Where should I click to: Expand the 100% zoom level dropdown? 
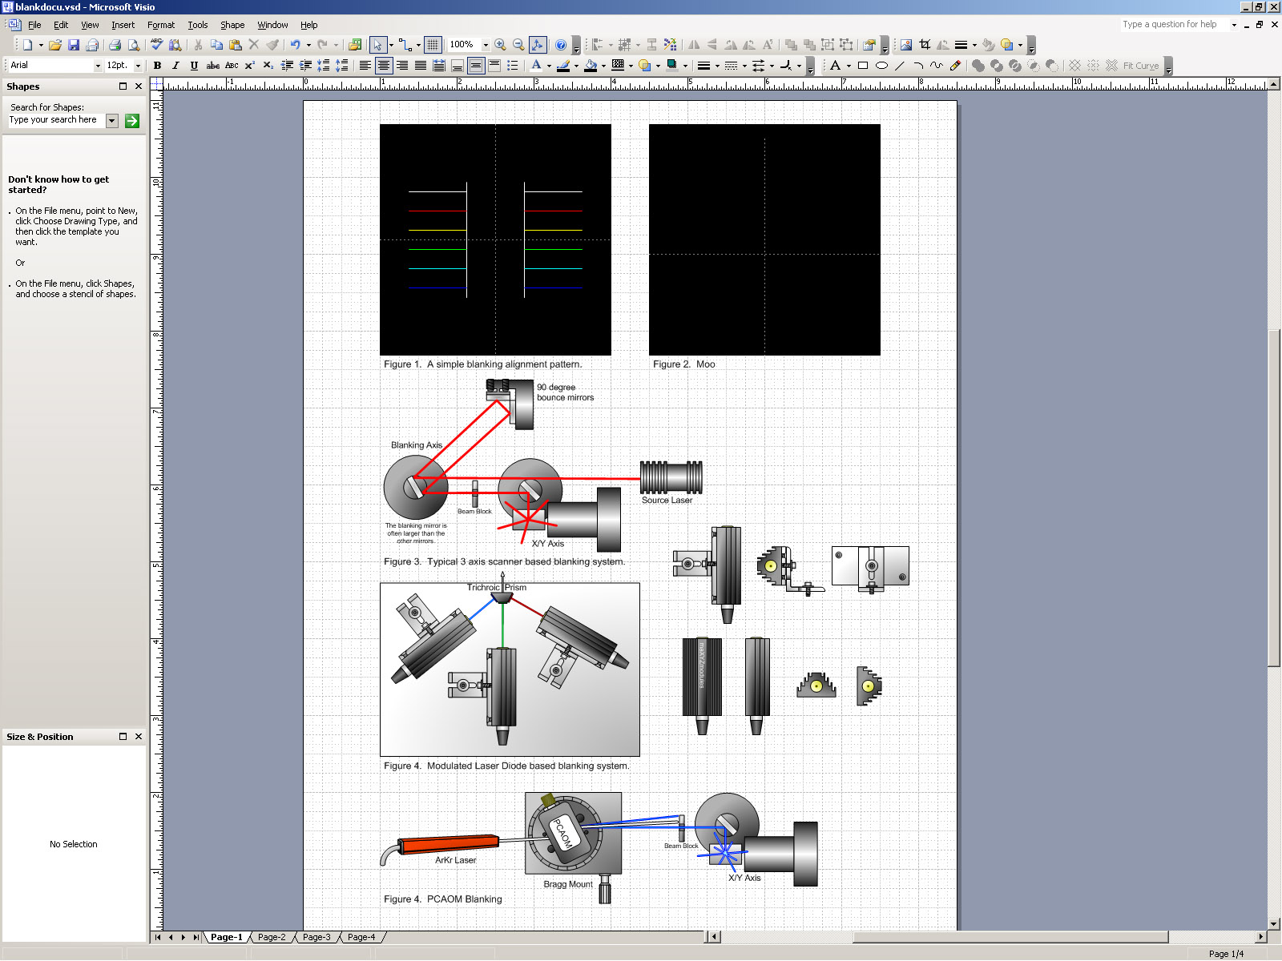pyautogui.click(x=486, y=45)
